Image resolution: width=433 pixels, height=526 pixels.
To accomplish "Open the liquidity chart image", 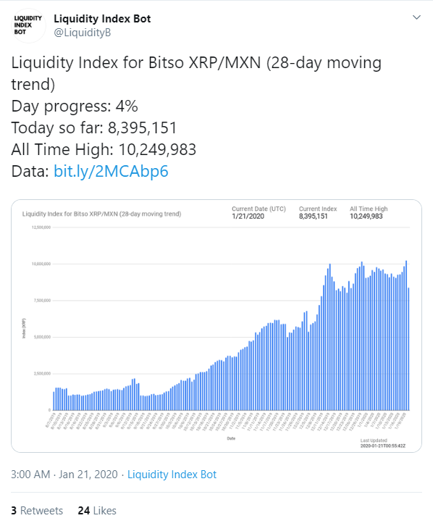I will point(216,326).
